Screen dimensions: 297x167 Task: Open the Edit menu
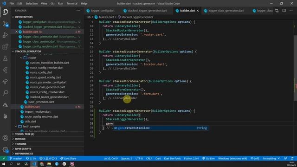tap(19, 3)
